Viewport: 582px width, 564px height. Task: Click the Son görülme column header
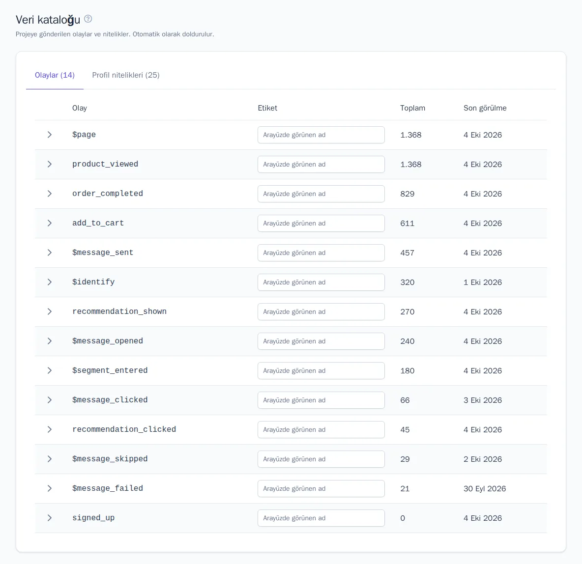[485, 108]
